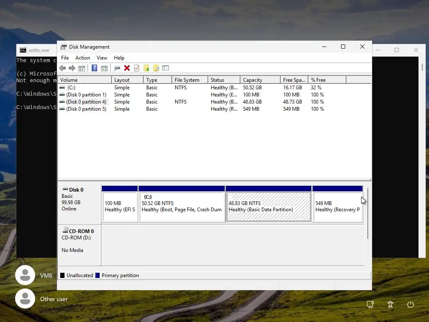Image resolution: width=429 pixels, height=322 pixels.
Task: Open Help with the blue question mark icon
Action: click(x=94, y=68)
